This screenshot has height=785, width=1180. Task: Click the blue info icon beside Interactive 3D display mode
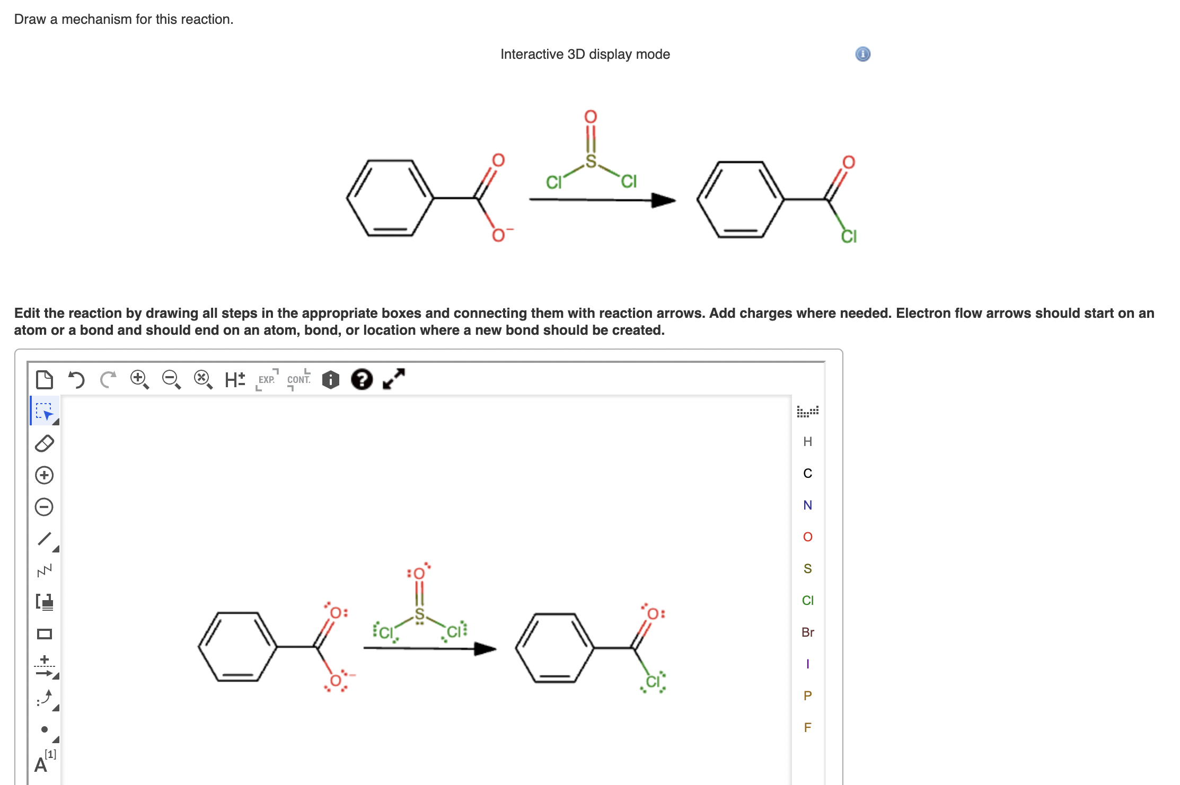tap(862, 55)
